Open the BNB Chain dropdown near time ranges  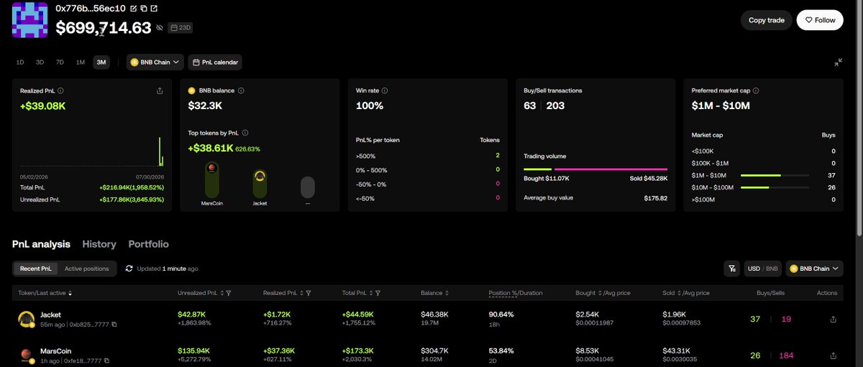click(x=155, y=62)
